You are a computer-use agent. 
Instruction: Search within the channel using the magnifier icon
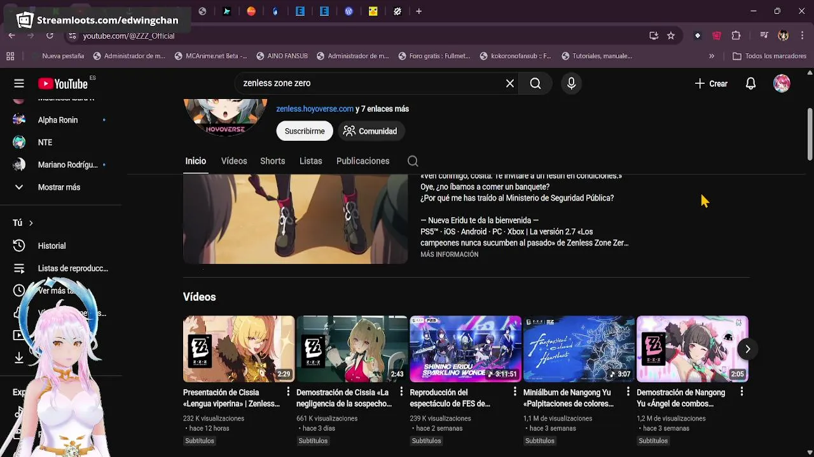[413, 161]
